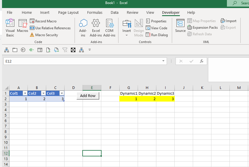249x167 pixels.
Task: Select yellow cell I2 containing 3
Action: [166, 99]
